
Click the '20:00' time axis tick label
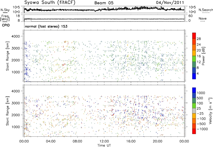pyautogui.click(x=158, y=141)
